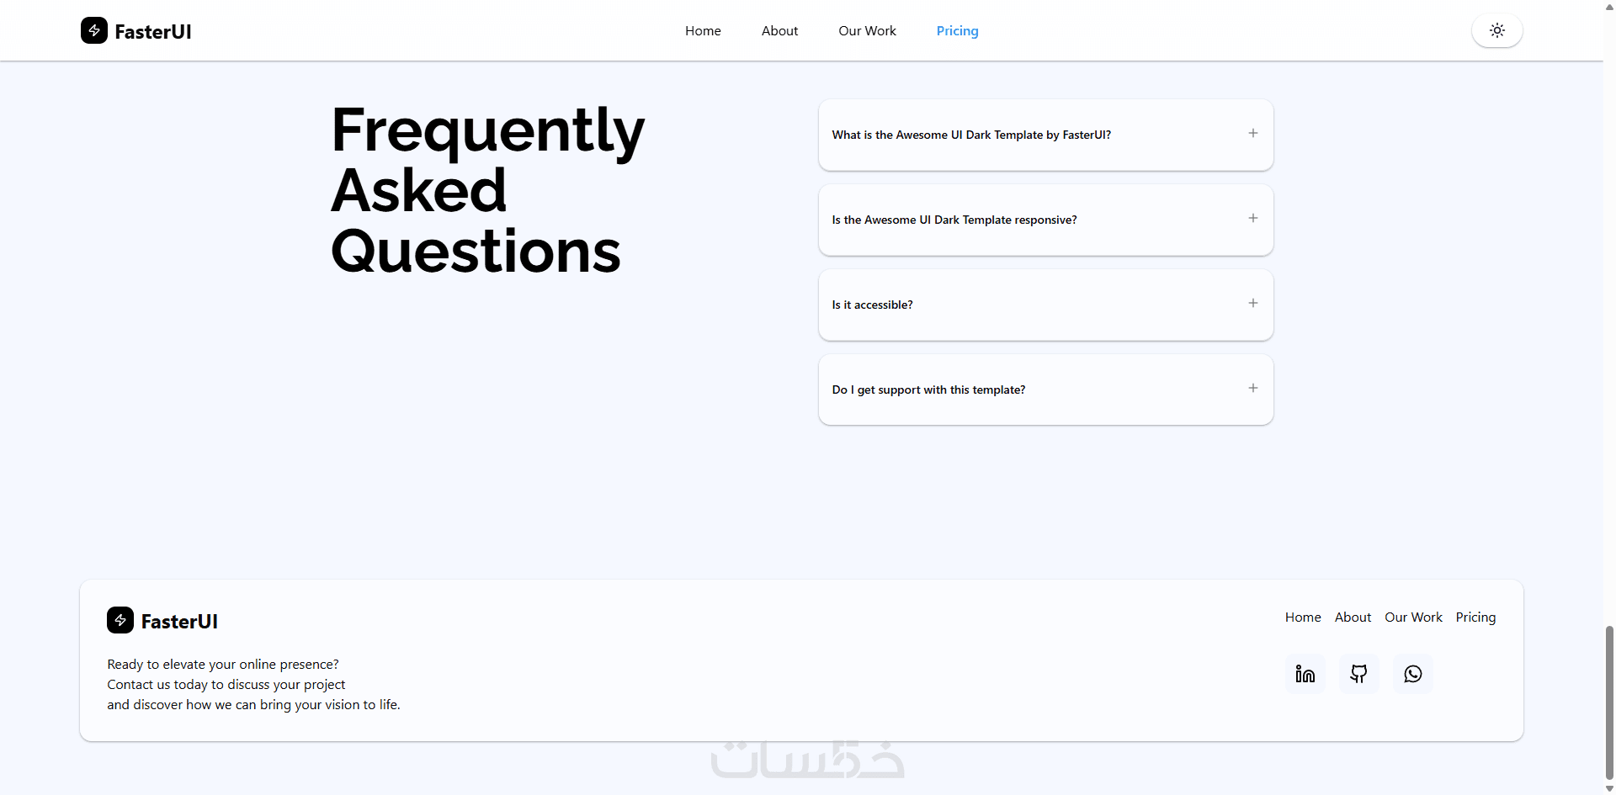This screenshot has height=795, width=1616.
Task: Open the GitHub social icon
Action: click(1358, 674)
